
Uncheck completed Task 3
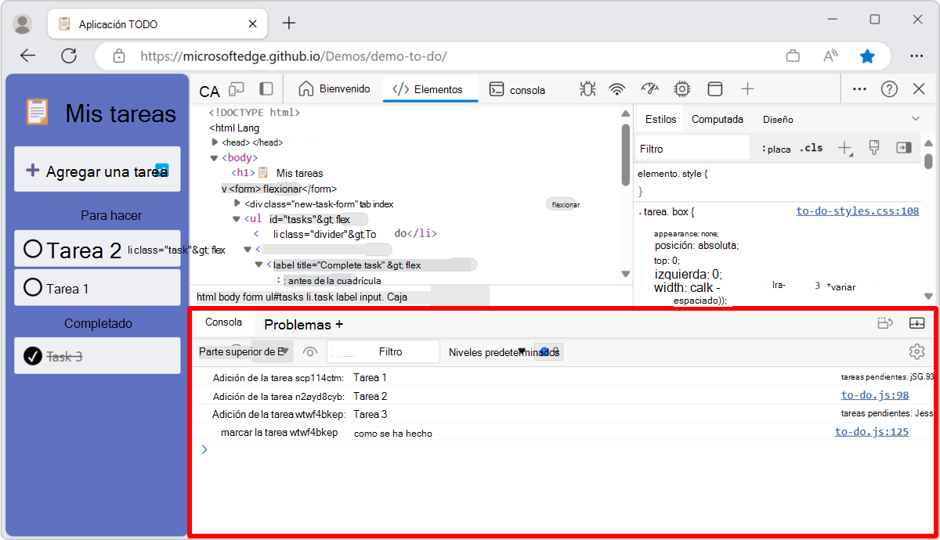coord(33,356)
